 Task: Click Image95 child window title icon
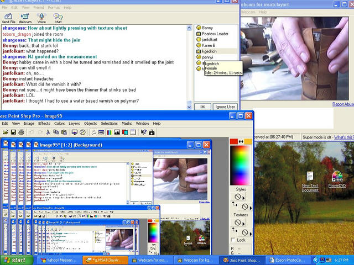(35, 145)
